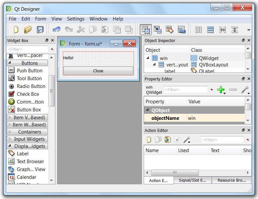Select Radio Button widget
Image resolution: width=258 pixels, height=199 pixels.
(x=27, y=86)
